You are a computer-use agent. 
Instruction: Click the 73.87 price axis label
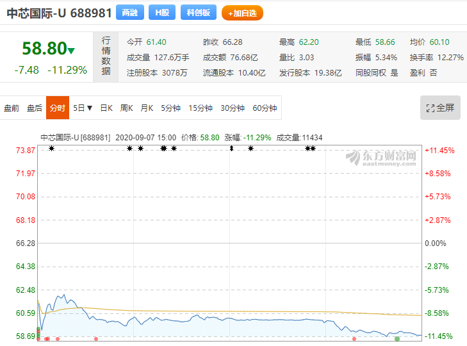pos(26,150)
